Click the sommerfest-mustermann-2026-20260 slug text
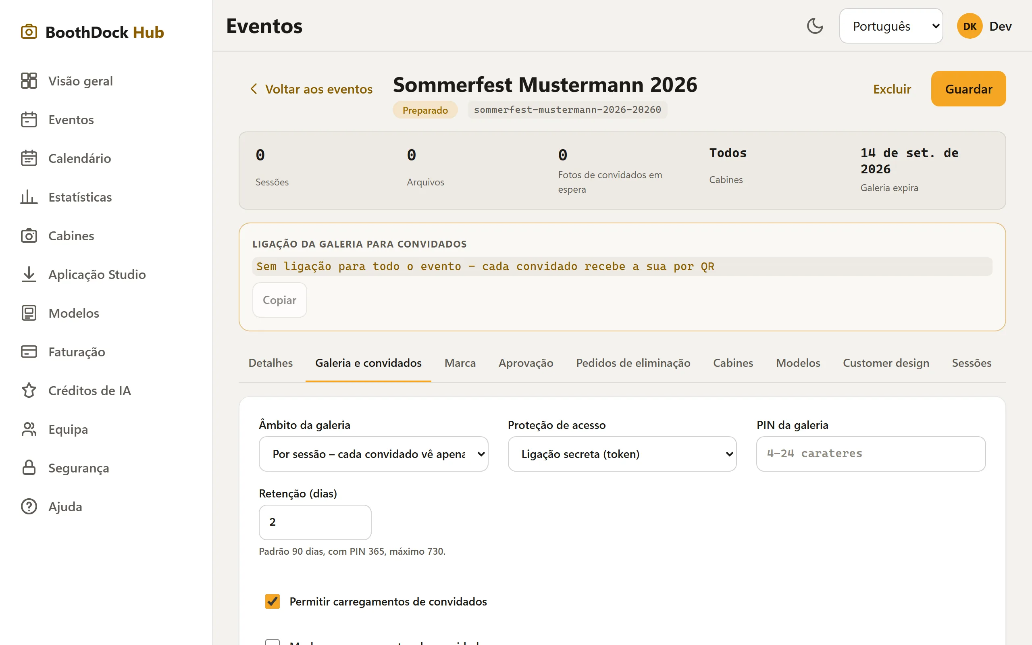 567,110
